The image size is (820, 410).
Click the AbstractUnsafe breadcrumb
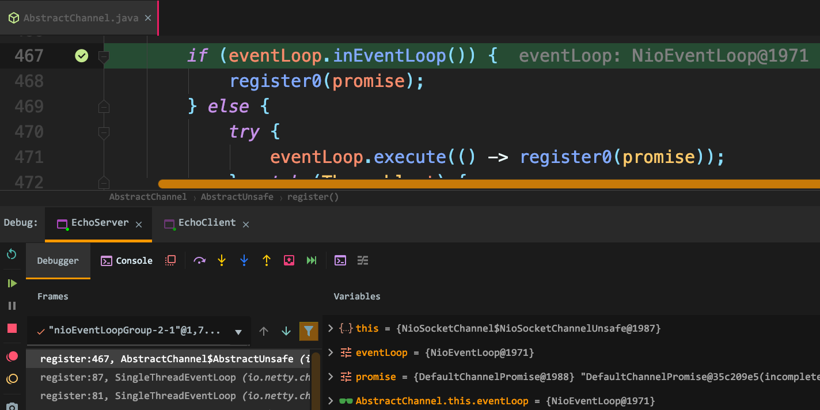237,197
